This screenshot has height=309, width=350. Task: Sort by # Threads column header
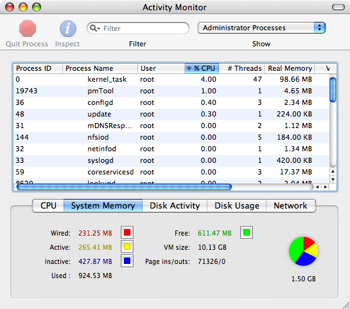point(241,68)
